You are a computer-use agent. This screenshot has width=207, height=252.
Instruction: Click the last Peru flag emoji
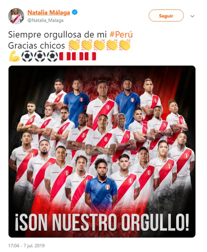point(90,56)
